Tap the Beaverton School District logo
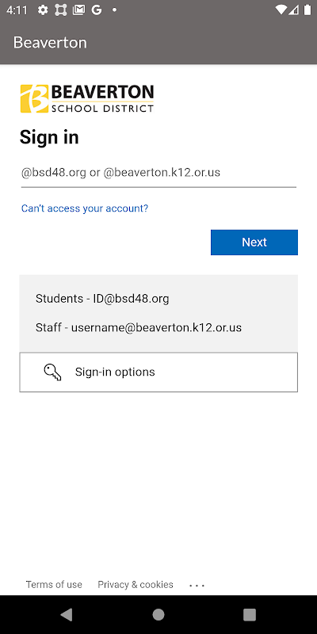This screenshot has width=317, height=634. click(x=87, y=98)
